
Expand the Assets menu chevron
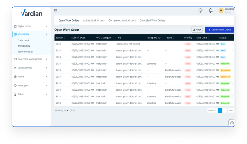tap(47, 77)
